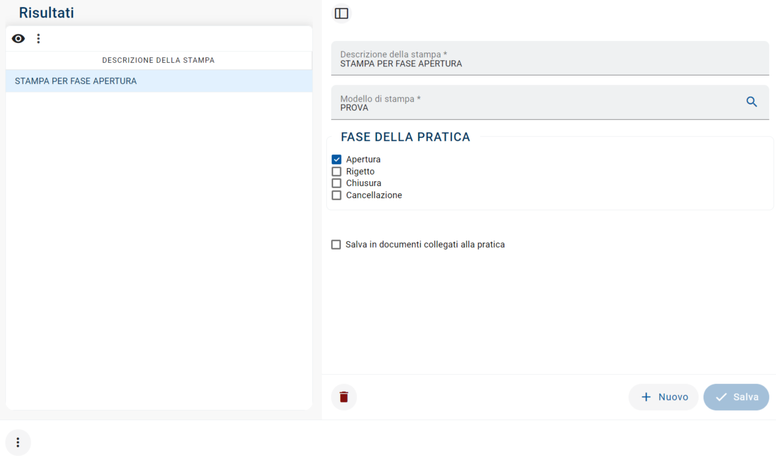776x460 pixels.
Task: Check the Chiusura phase option
Action: coord(337,183)
